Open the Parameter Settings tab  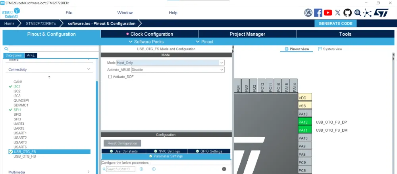(x=166, y=156)
